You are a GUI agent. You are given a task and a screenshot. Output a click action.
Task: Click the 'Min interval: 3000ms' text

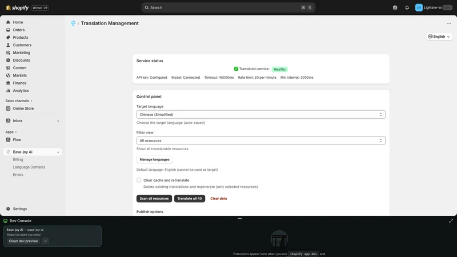coord(296,78)
